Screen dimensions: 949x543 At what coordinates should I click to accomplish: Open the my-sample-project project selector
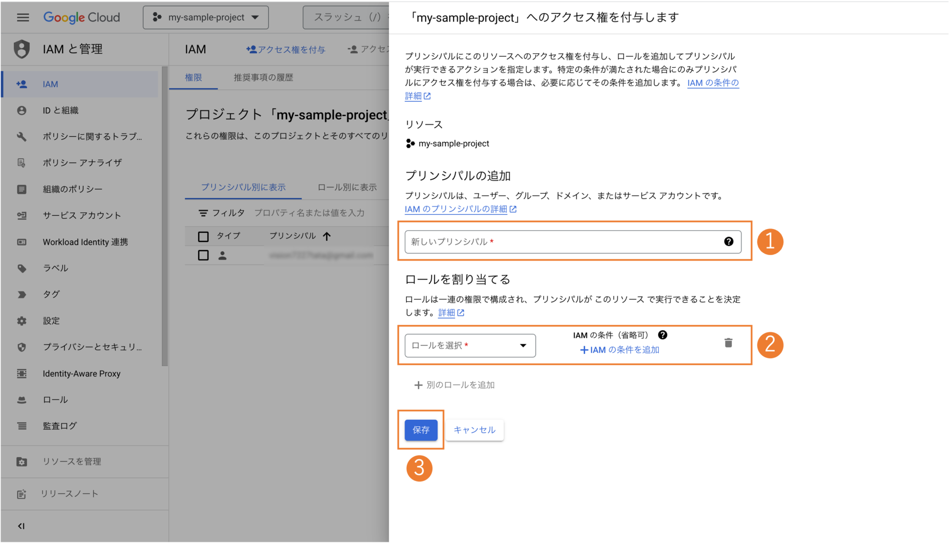click(206, 17)
